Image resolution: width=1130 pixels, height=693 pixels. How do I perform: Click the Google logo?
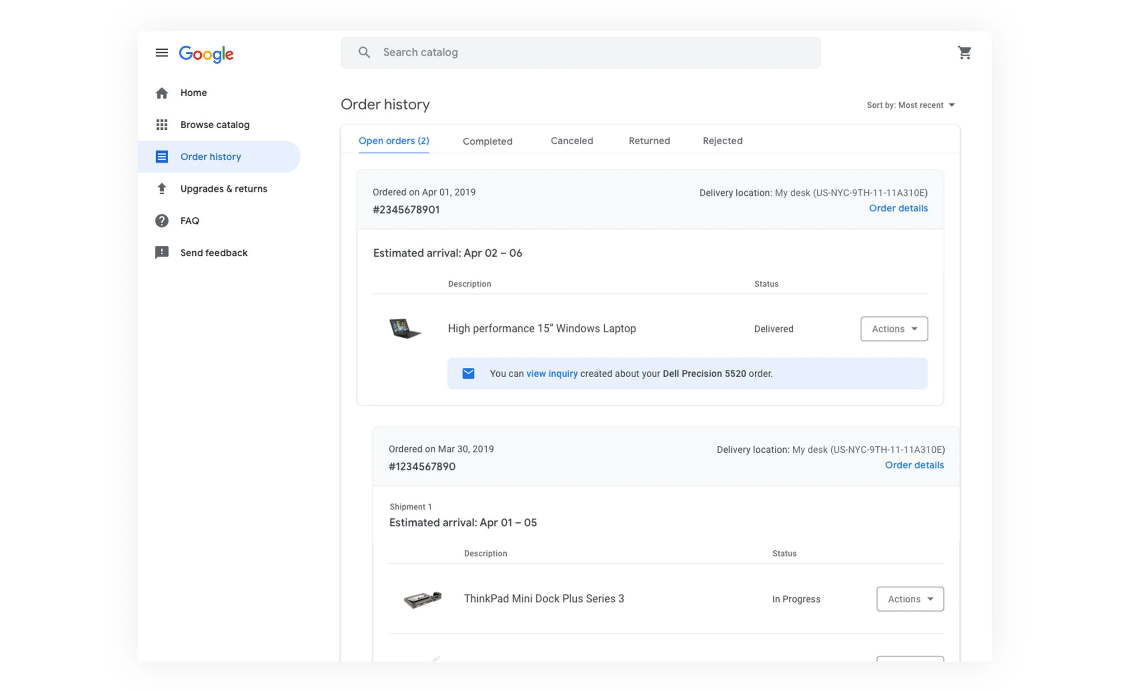tap(206, 54)
